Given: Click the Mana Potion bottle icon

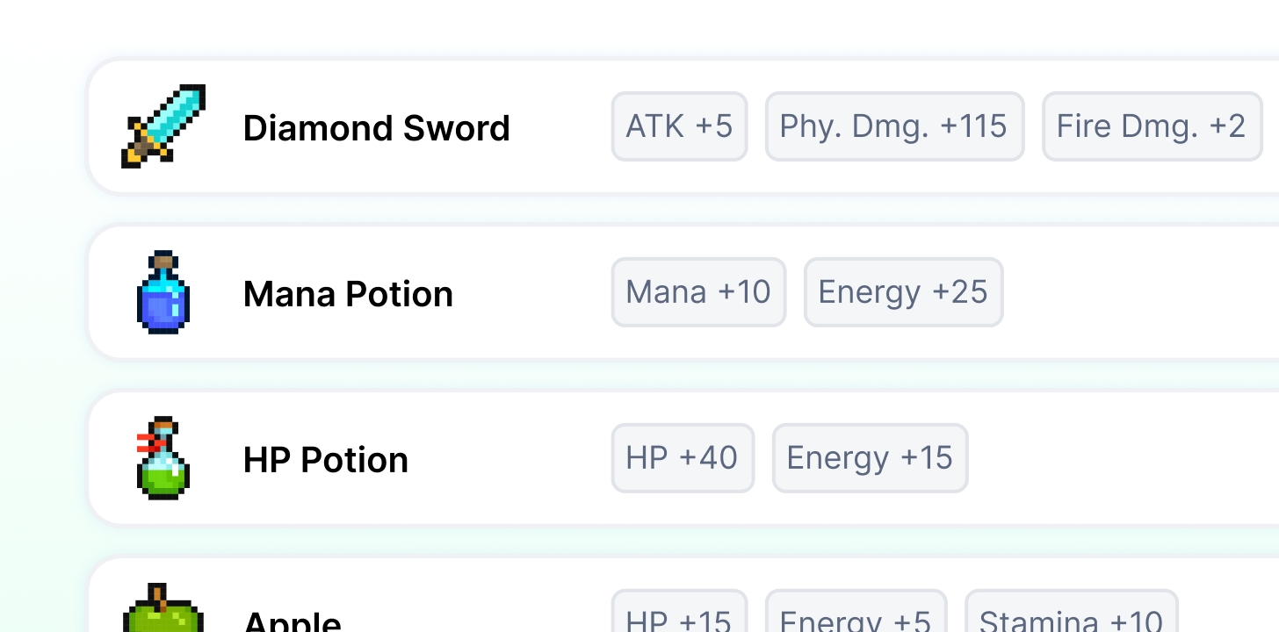Looking at the screenshot, I should 163,291.
